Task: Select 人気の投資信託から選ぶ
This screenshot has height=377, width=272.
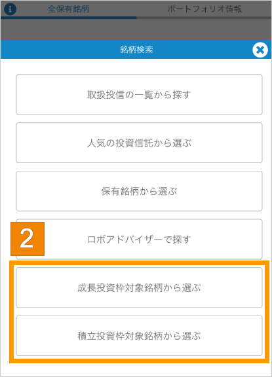Action: pyautogui.click(x=139, y=143)
